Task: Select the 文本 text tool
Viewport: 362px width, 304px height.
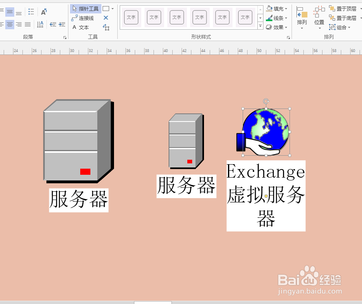Action: (x=81, y=27)
